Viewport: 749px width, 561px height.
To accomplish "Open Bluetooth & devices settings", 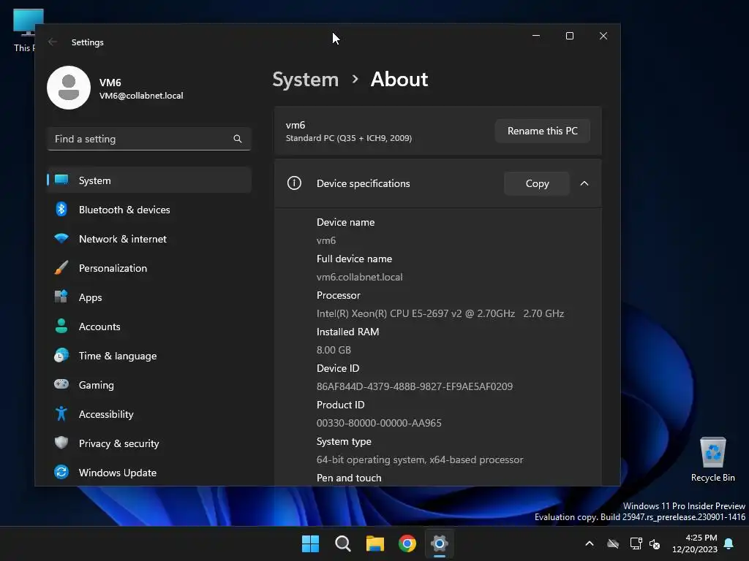I will pos(149,210).
